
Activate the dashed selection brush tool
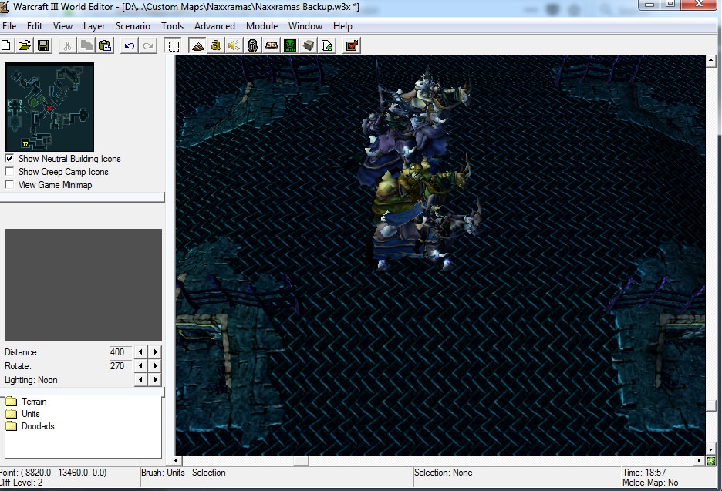[x=174, y=46]
